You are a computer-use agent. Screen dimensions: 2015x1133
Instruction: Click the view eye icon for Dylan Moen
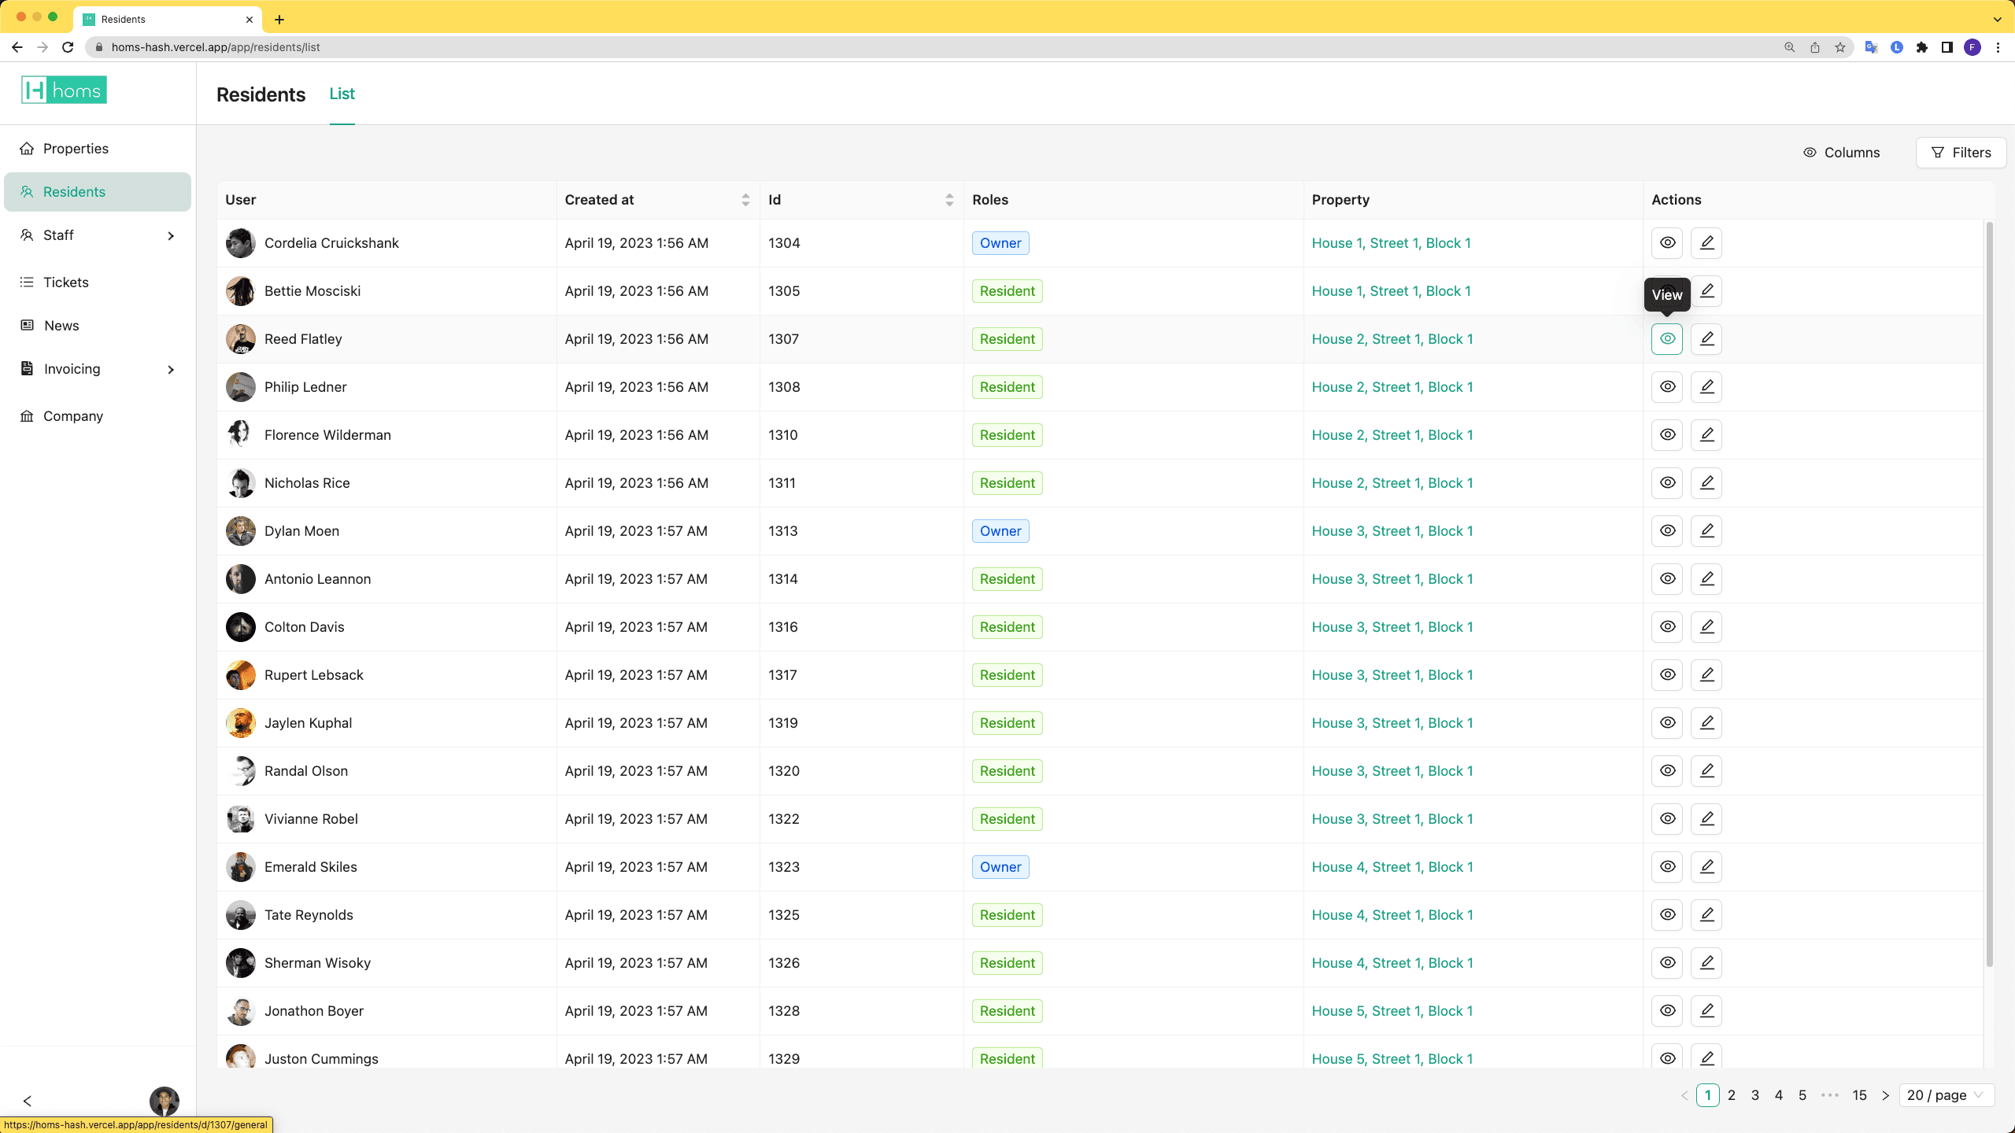1667,531
